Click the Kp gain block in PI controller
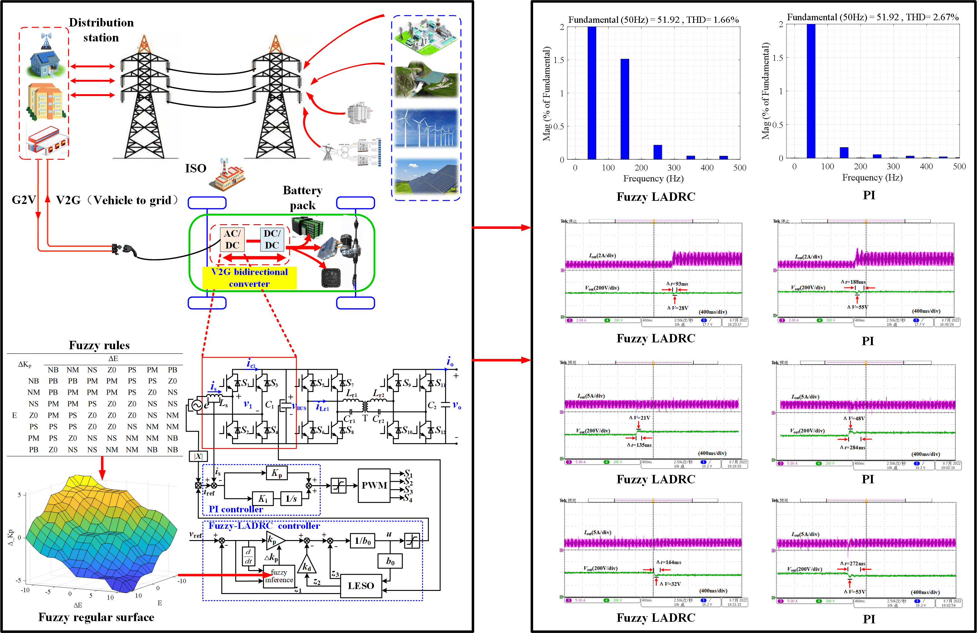This screenshot has width=977, height=633. [x=277, y=473]
